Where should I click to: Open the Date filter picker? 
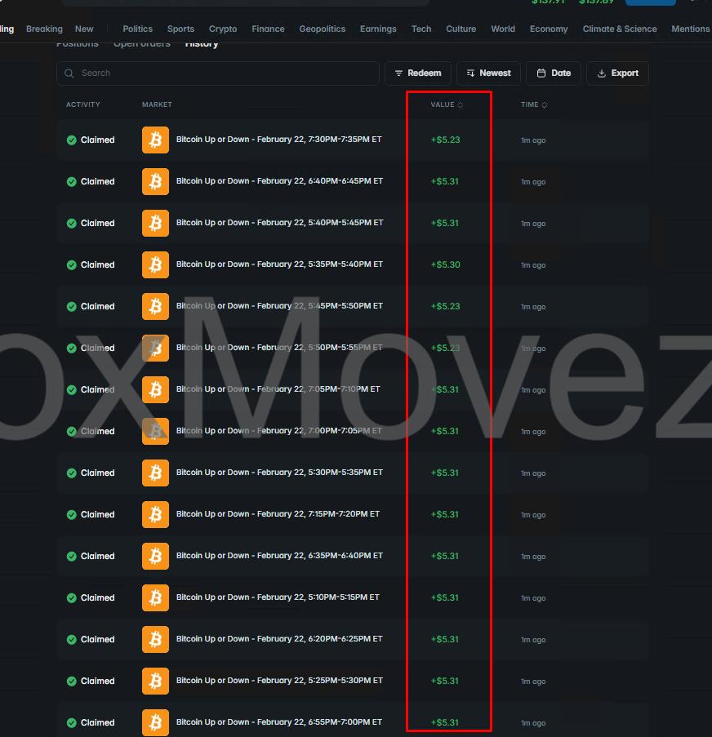pos(554,73)
